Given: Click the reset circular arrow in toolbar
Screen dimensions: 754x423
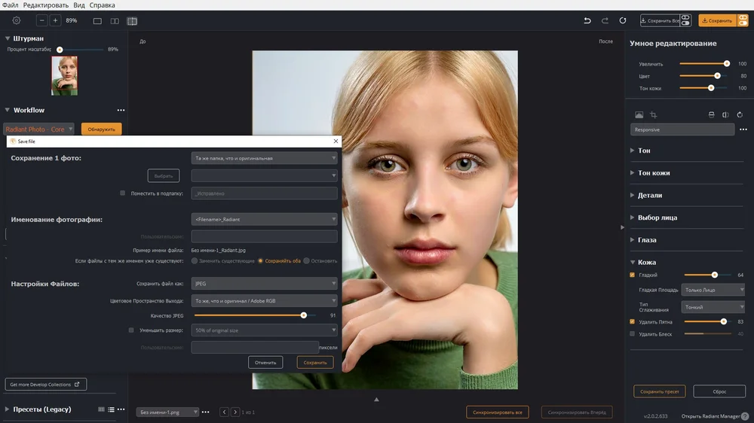Looking at the screenshot, I should 623,20.
